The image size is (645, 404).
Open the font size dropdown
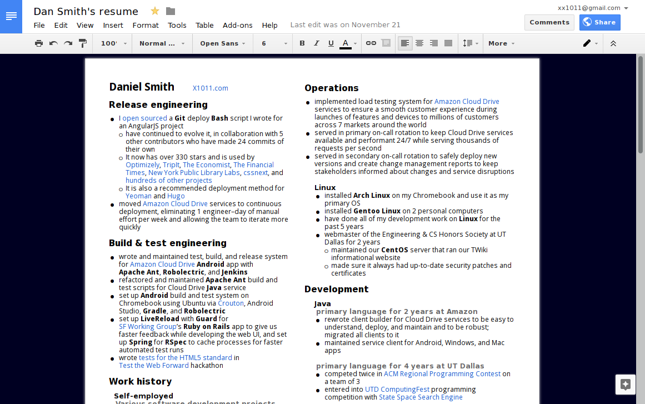pyautogui.click(x=274, y=43)
